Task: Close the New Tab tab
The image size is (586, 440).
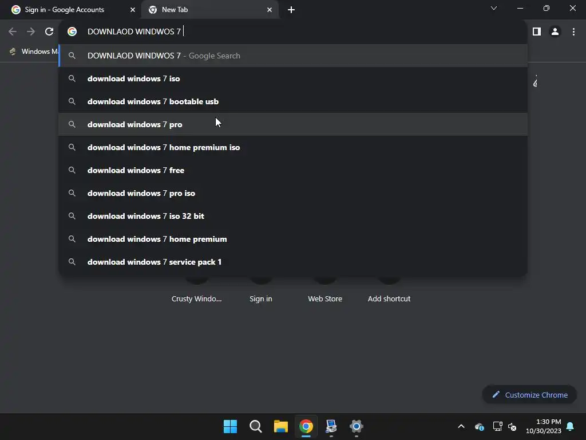Action: (x=270, y=10)
